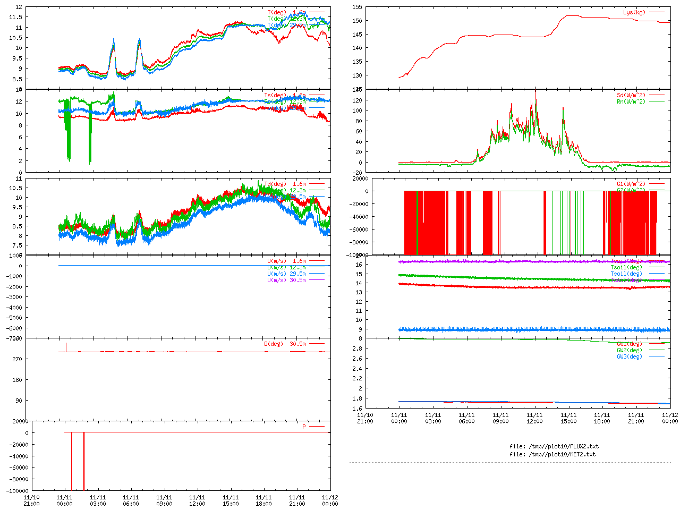This screenshot has width=680, height=510.
Task: Click the 'G1(W/m^2)' legend label
Action: point(631,184)
